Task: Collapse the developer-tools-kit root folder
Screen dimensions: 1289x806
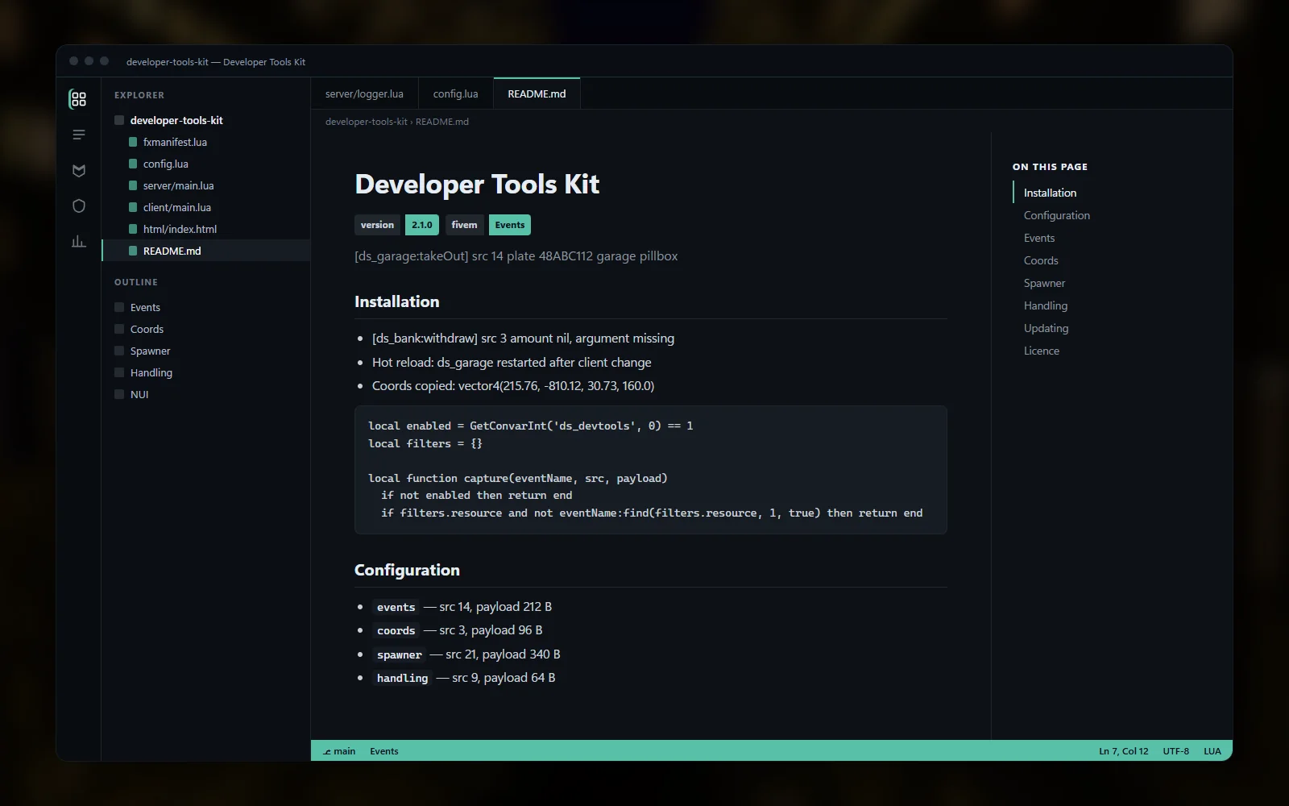Action: tap(206, 120)
